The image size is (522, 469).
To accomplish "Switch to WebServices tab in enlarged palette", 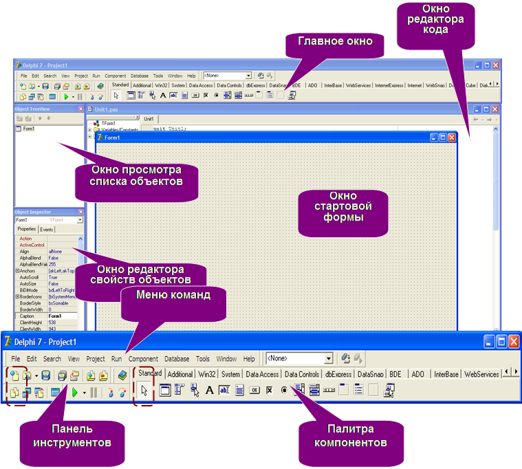I will click(x=481, y=374).
